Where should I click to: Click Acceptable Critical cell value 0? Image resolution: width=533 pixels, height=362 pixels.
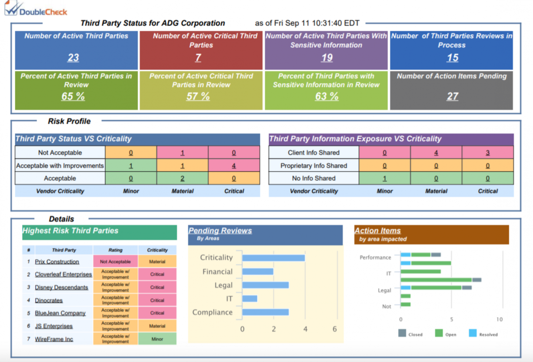coord(234,178)
